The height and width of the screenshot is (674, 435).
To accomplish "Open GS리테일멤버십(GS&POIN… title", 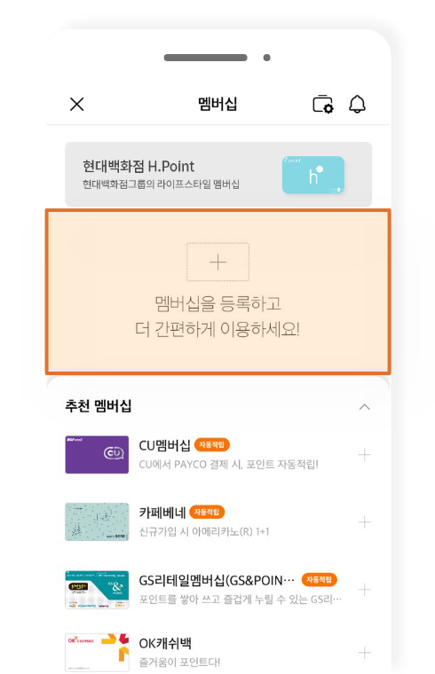I will click(217, 580).
